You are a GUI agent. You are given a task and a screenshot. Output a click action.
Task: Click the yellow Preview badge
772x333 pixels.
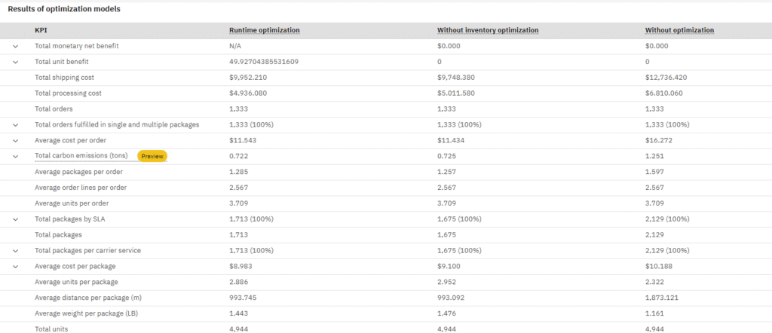[x=152, y=156]
